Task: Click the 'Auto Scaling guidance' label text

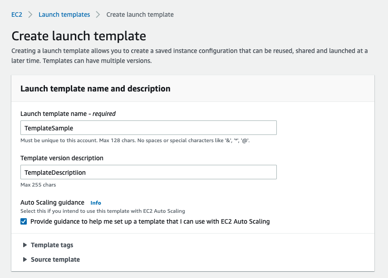Action: point(52,202)
